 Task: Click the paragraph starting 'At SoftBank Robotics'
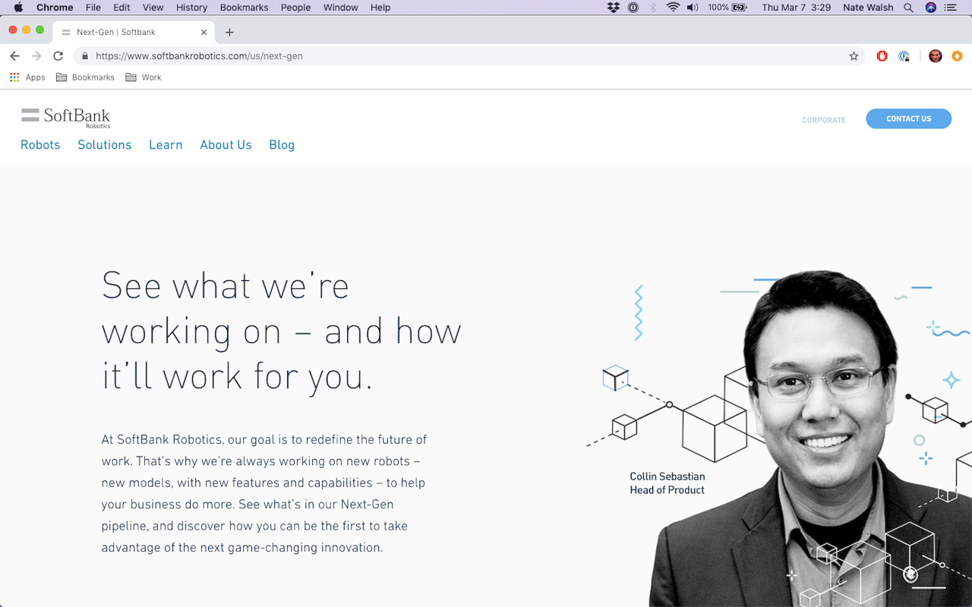pos(264,493)
